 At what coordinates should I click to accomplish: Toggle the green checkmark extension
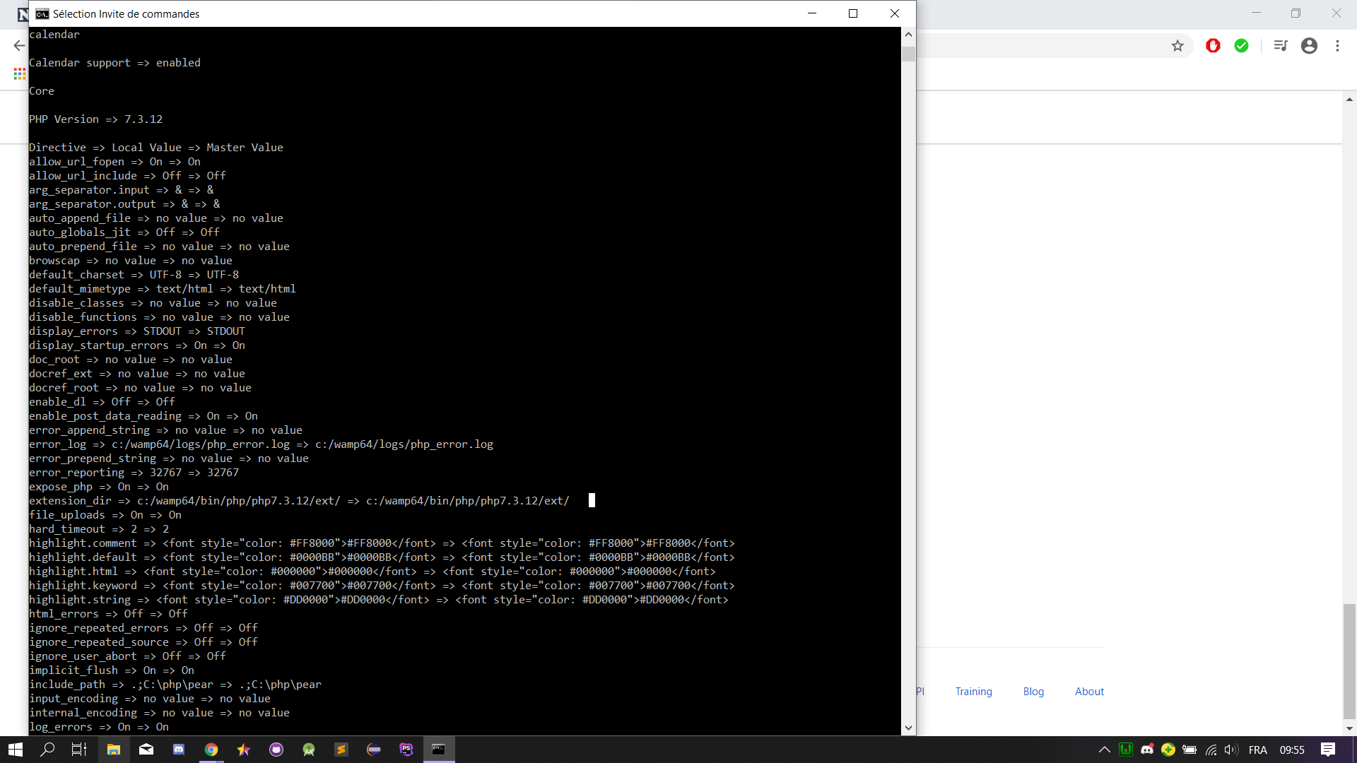tap(1242, 45)
